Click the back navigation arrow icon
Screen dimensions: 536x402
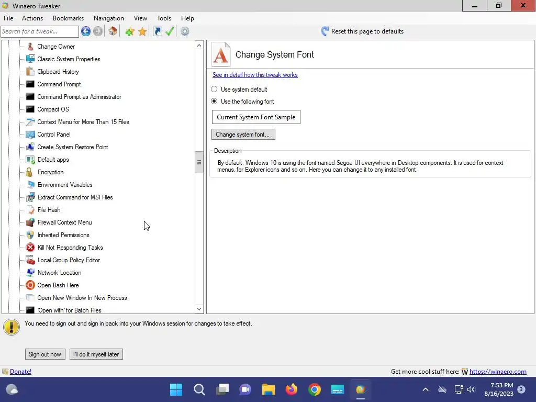point(86,31)
